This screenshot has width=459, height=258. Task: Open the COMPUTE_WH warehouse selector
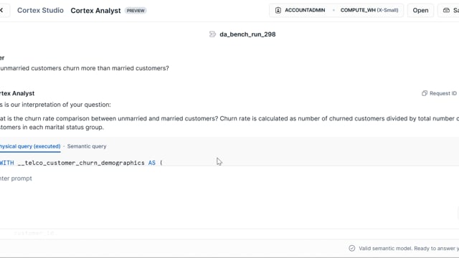369,10
